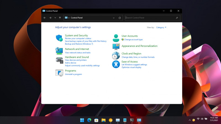Open Ease of Access heading
The width and height of the screenshot is (221, 124).
[x=130, y=61]
